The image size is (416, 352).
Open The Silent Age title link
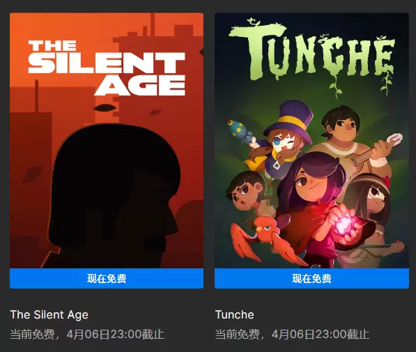[x=49, y=315]
